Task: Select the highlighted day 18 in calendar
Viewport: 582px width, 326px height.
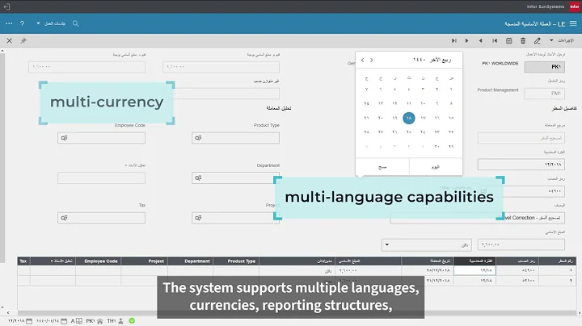Action: pos(409,118)
